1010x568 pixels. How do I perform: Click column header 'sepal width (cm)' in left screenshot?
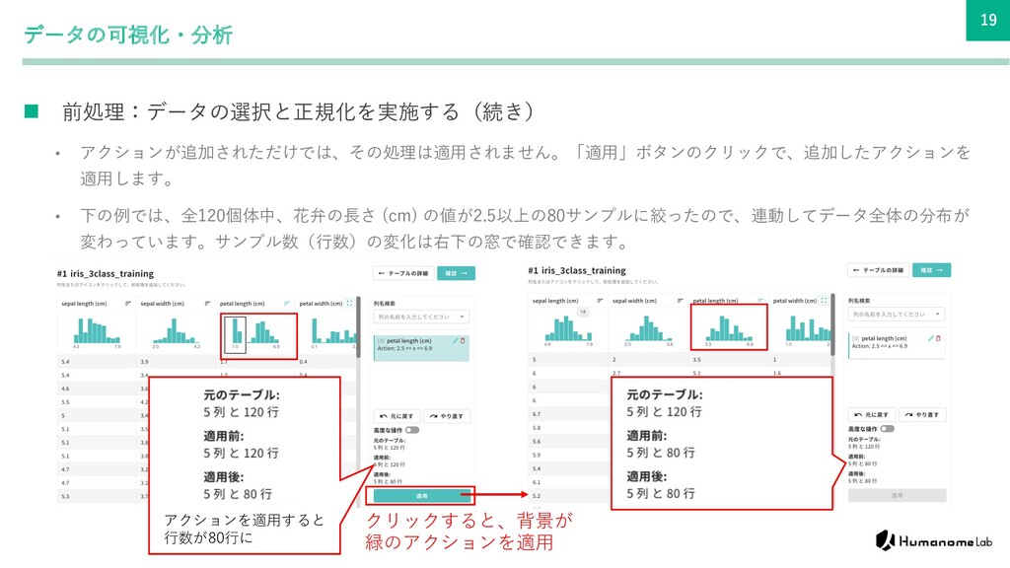163,304
